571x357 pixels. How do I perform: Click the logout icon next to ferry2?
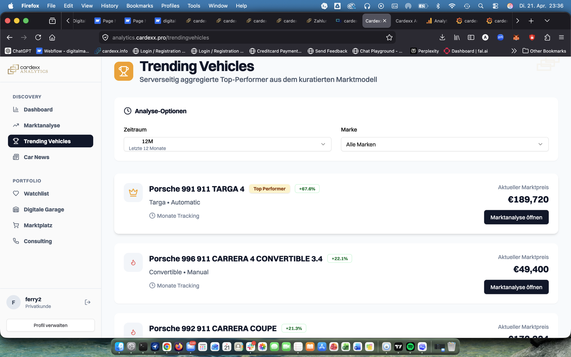click(88, 302)
